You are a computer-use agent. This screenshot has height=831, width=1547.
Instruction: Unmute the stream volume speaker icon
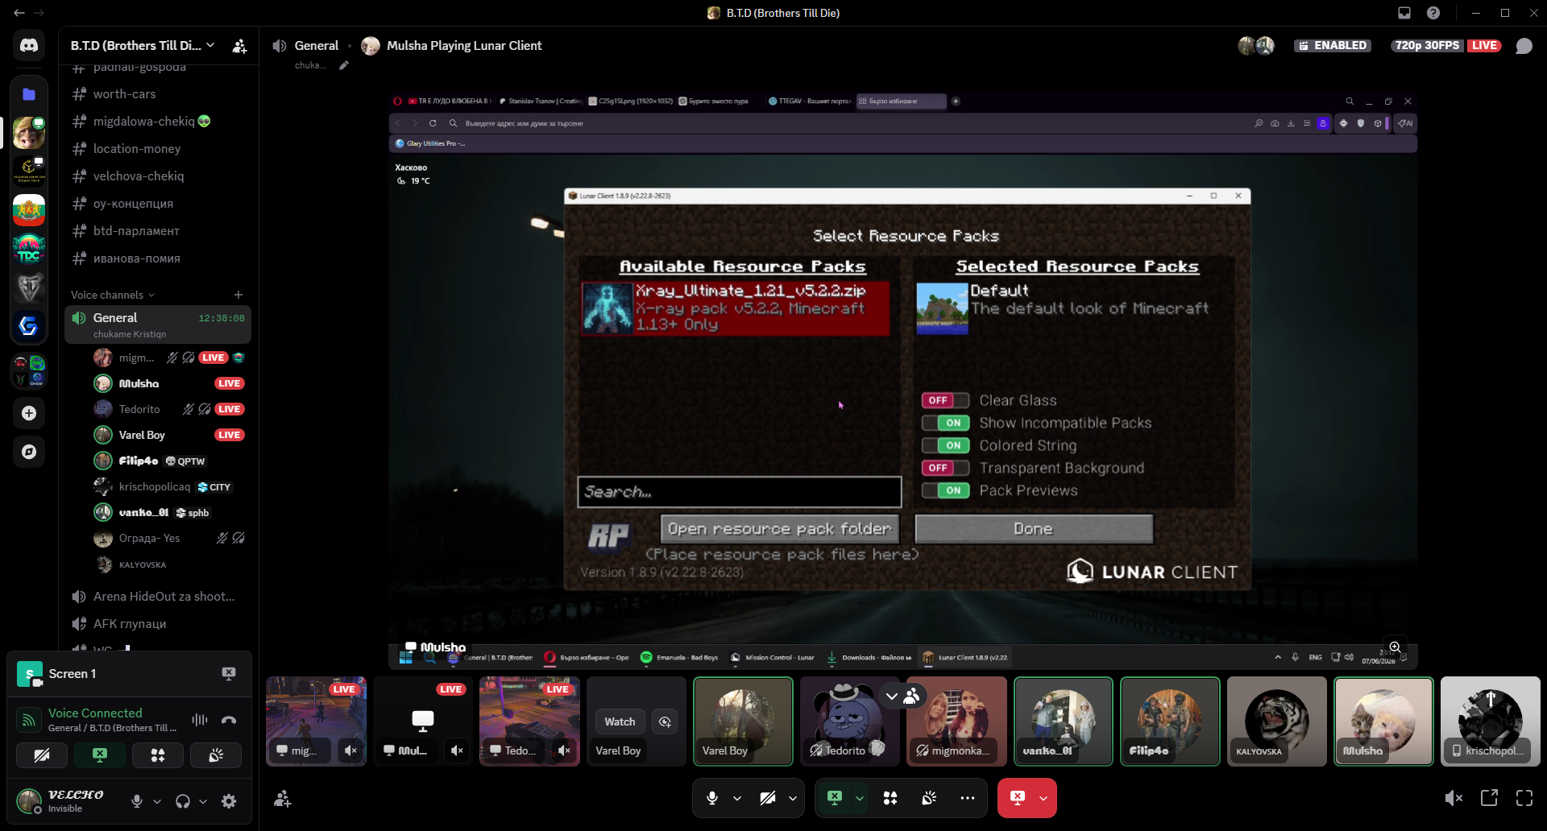1454,798
